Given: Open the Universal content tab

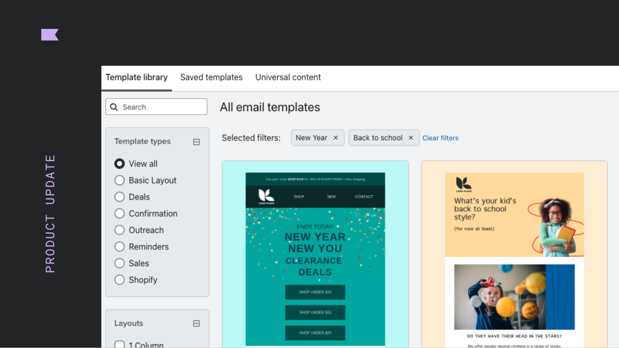Looking at the screenshot, I should (288, 77).
